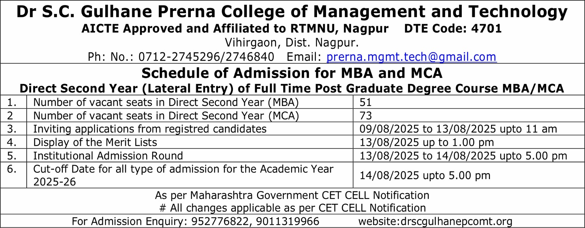Click the 14/08/2025 upto 5.00 pm cut-off cell
The width and height of the screenshot is (585, 228).
425,176
